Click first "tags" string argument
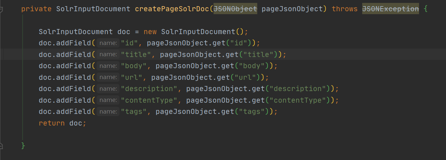Image resolution: width=446 pixels, height=160 pixels. pos(134,112)
